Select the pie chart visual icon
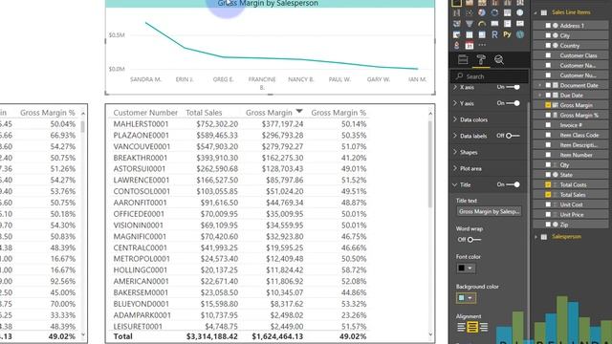 coord(482,12)
